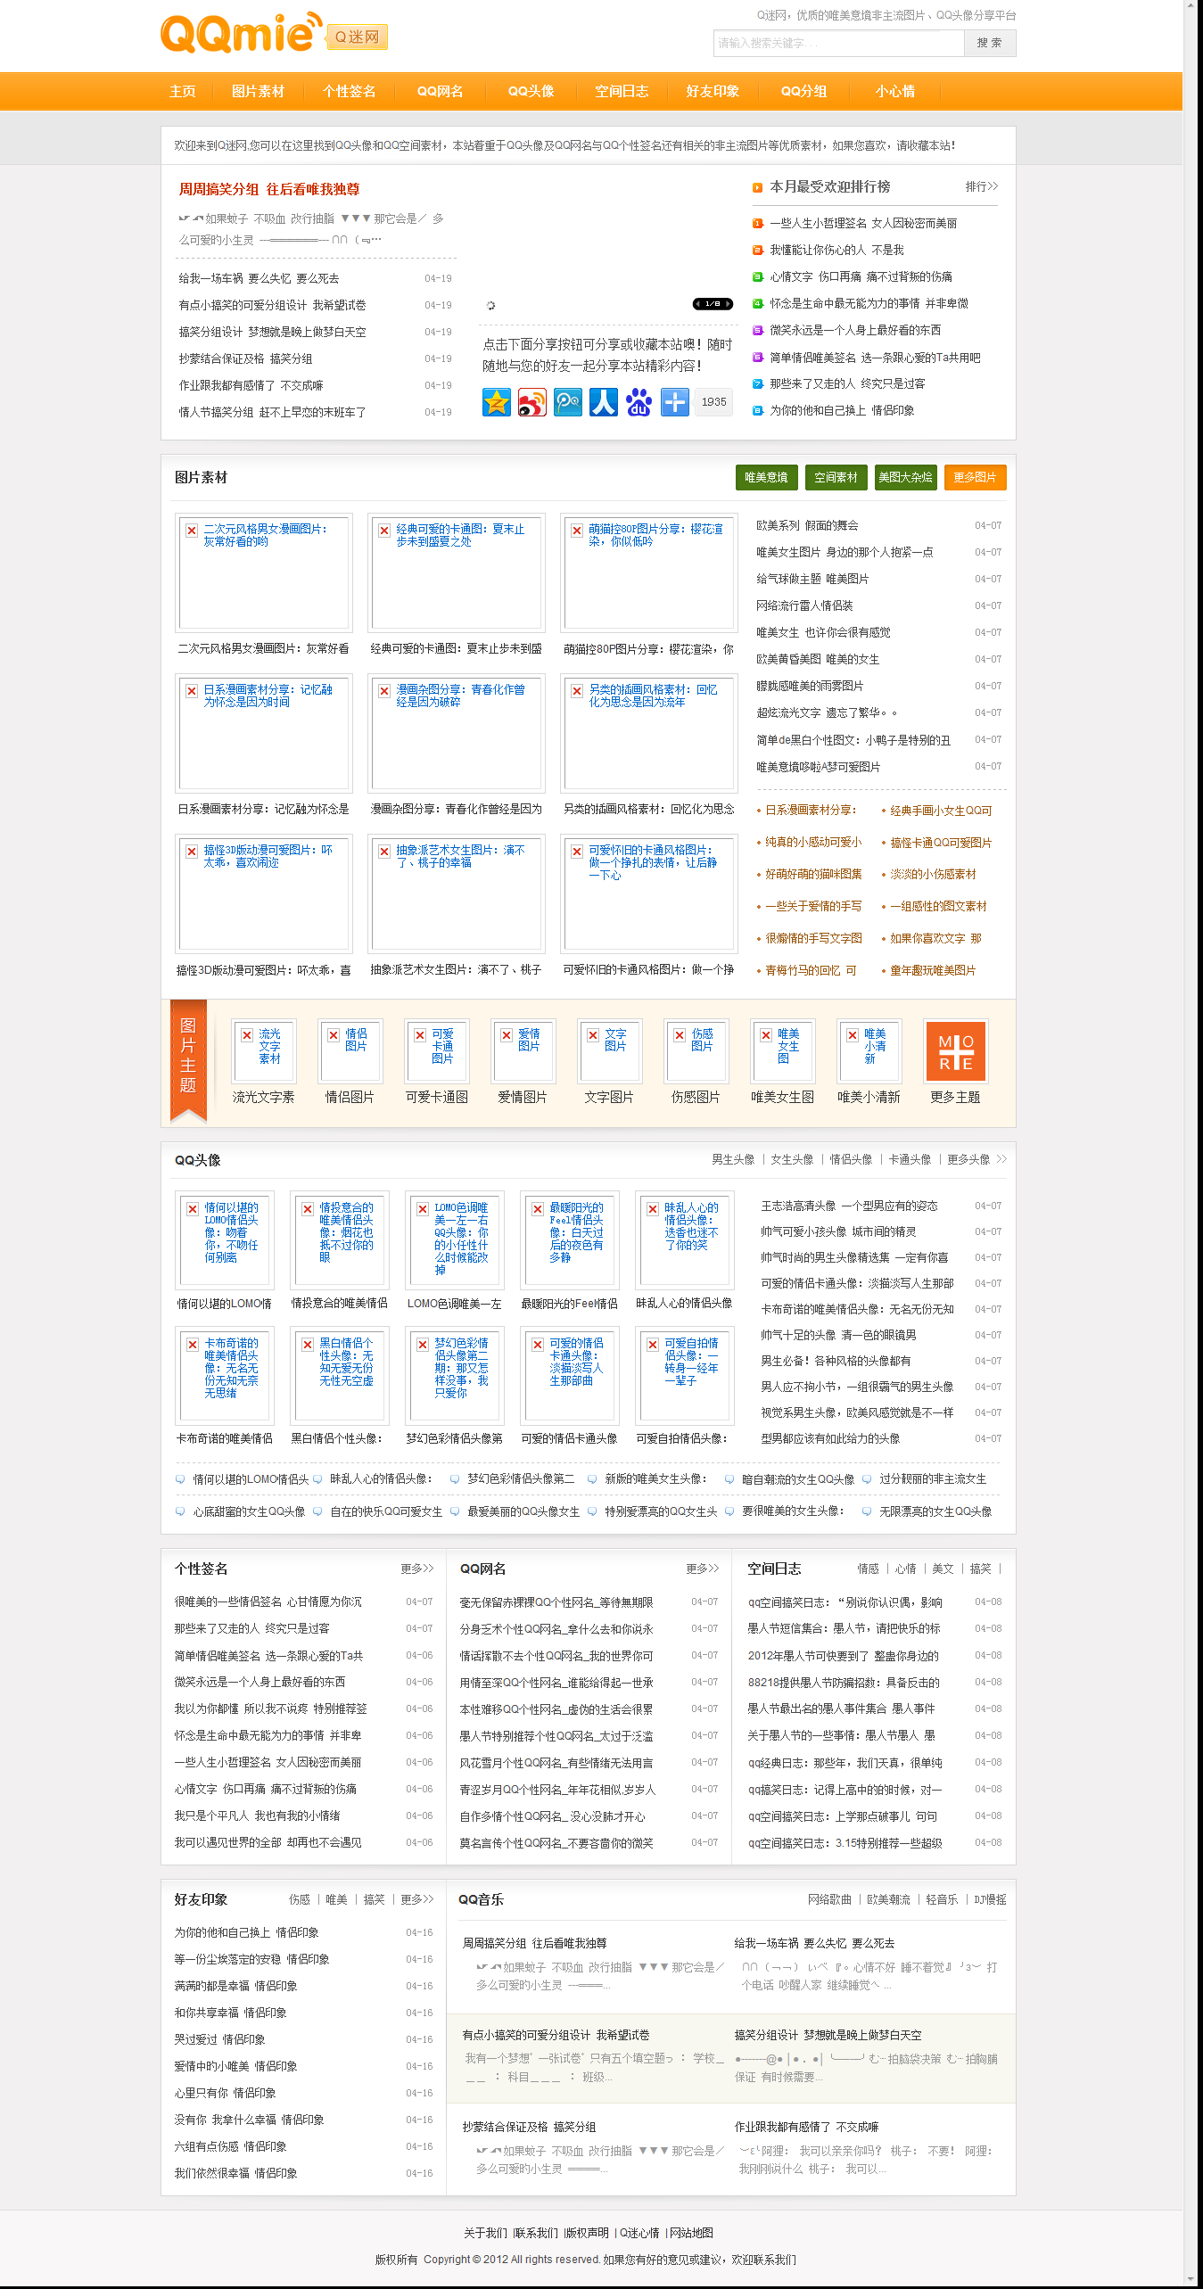This screenshot has height=2289, width=1203.
Task: Open QQ头像 navigation item
Action: point(531,91)
